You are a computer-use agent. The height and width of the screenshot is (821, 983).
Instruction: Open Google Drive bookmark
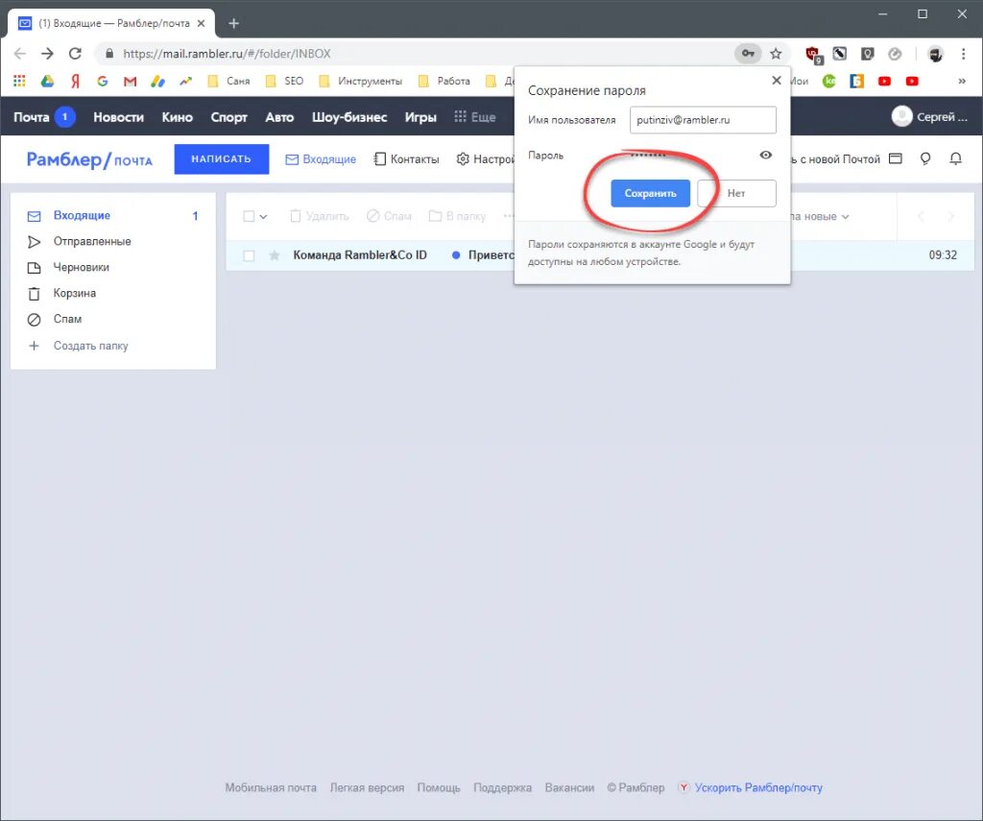pos(47,81)
